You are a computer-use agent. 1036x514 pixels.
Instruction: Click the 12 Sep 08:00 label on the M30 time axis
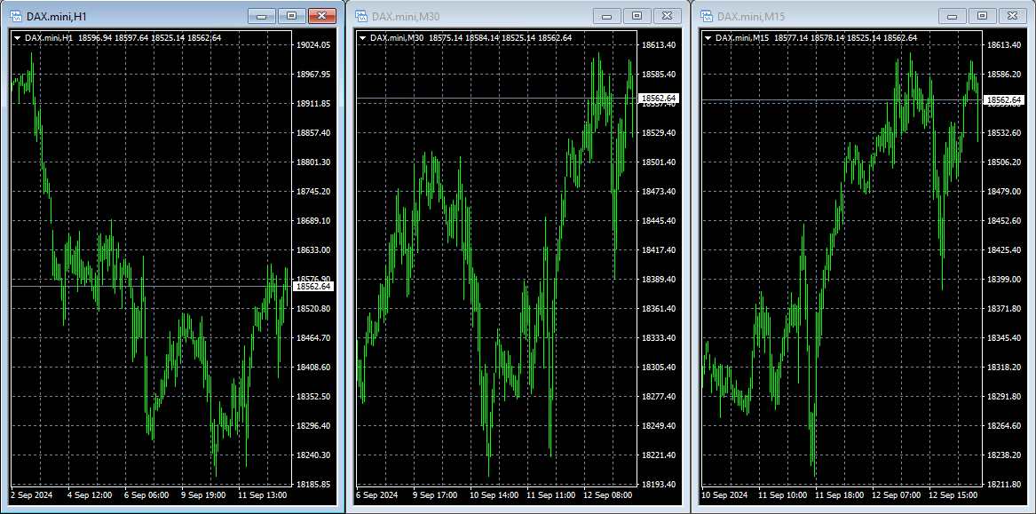pyautogui.click(x=608, y=494)
